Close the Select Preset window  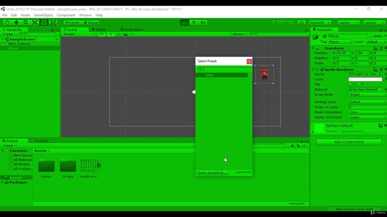pos(249,61)
